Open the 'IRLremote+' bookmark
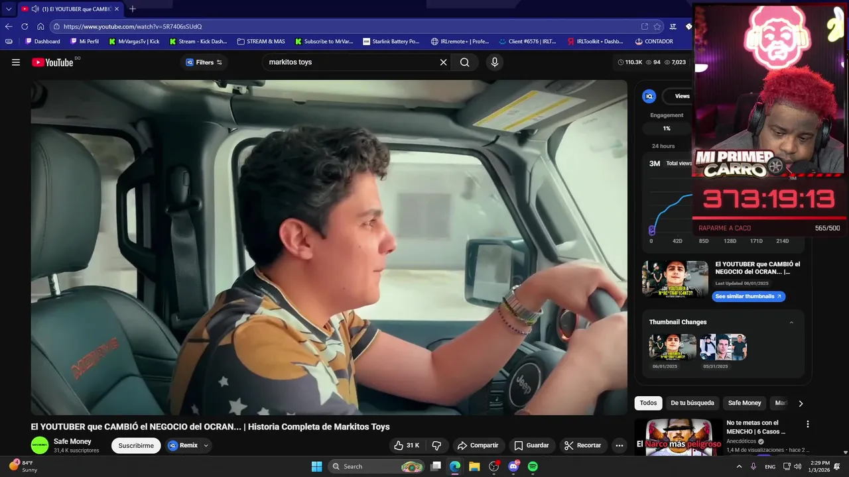The image size is (849, 477). coord(460,41)
